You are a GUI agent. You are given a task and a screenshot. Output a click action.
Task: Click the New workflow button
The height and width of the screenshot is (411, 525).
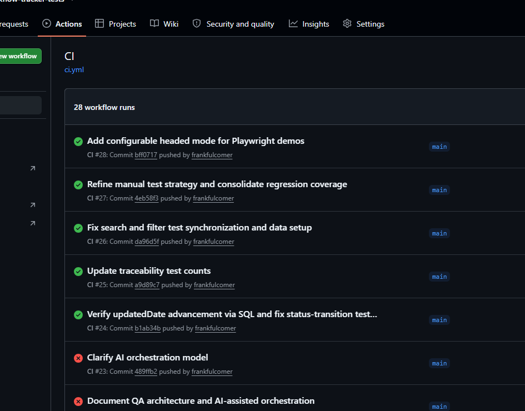pyautogui.click(x=20, y=56)
